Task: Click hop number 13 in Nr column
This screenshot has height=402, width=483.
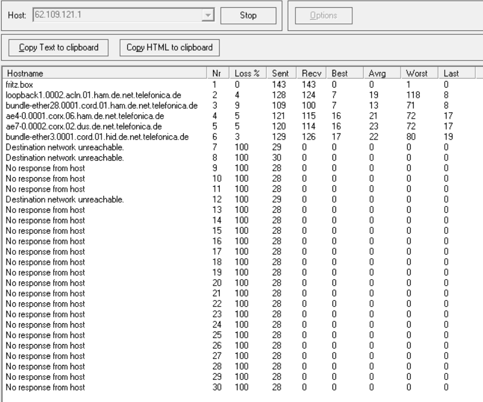Action: 217,210
